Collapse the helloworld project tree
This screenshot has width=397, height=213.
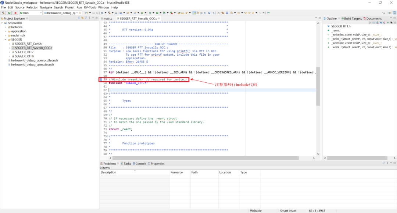click(2, 23)
